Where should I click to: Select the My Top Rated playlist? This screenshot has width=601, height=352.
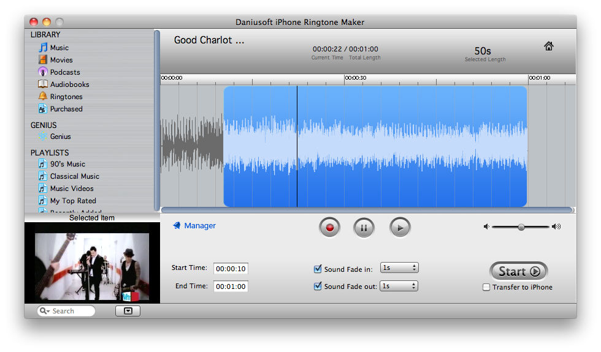(x=73, y=201)
